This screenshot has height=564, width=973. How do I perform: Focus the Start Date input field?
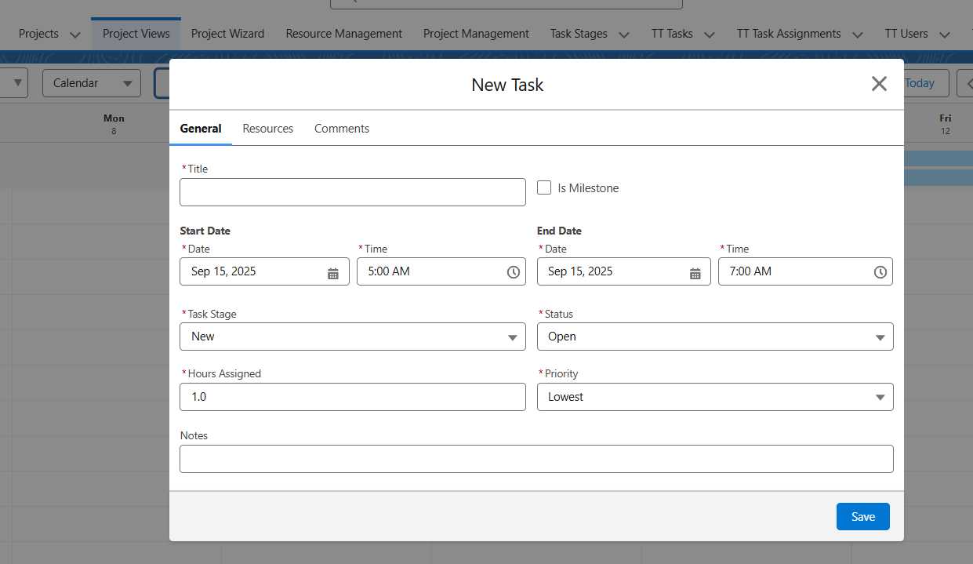pos(264,271)
